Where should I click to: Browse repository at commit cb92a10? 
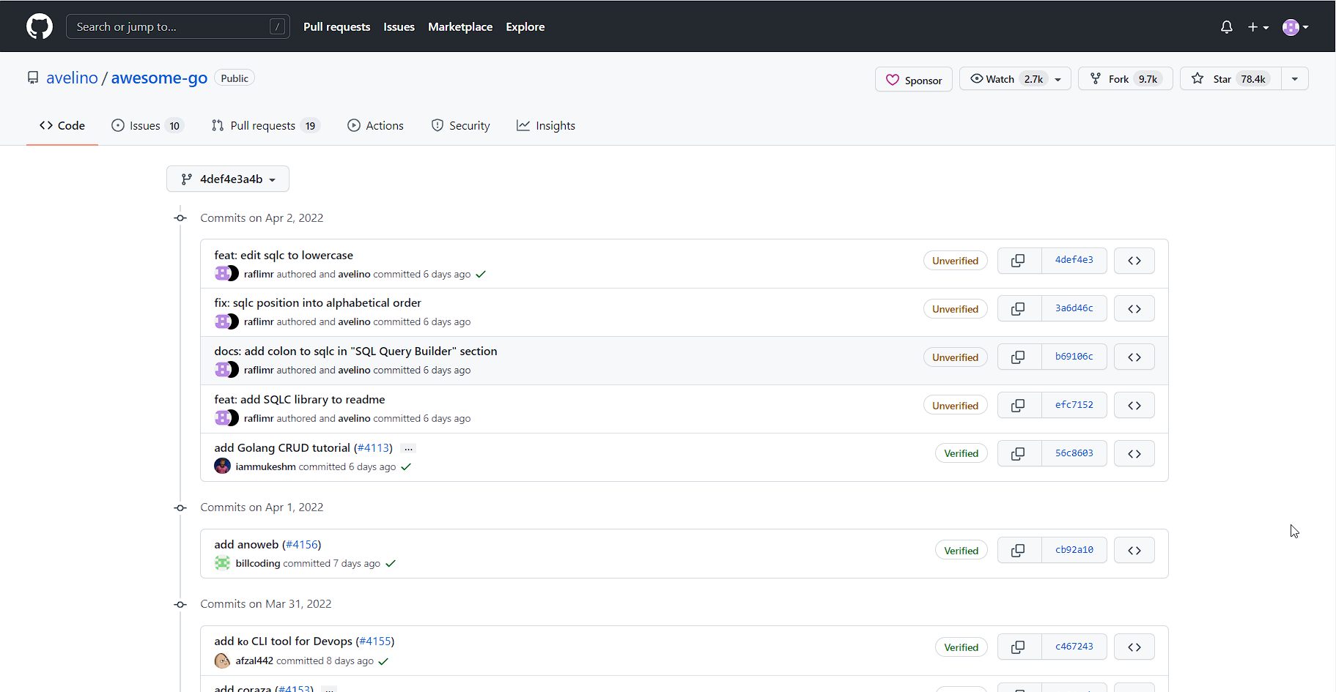click(1134, 551)
